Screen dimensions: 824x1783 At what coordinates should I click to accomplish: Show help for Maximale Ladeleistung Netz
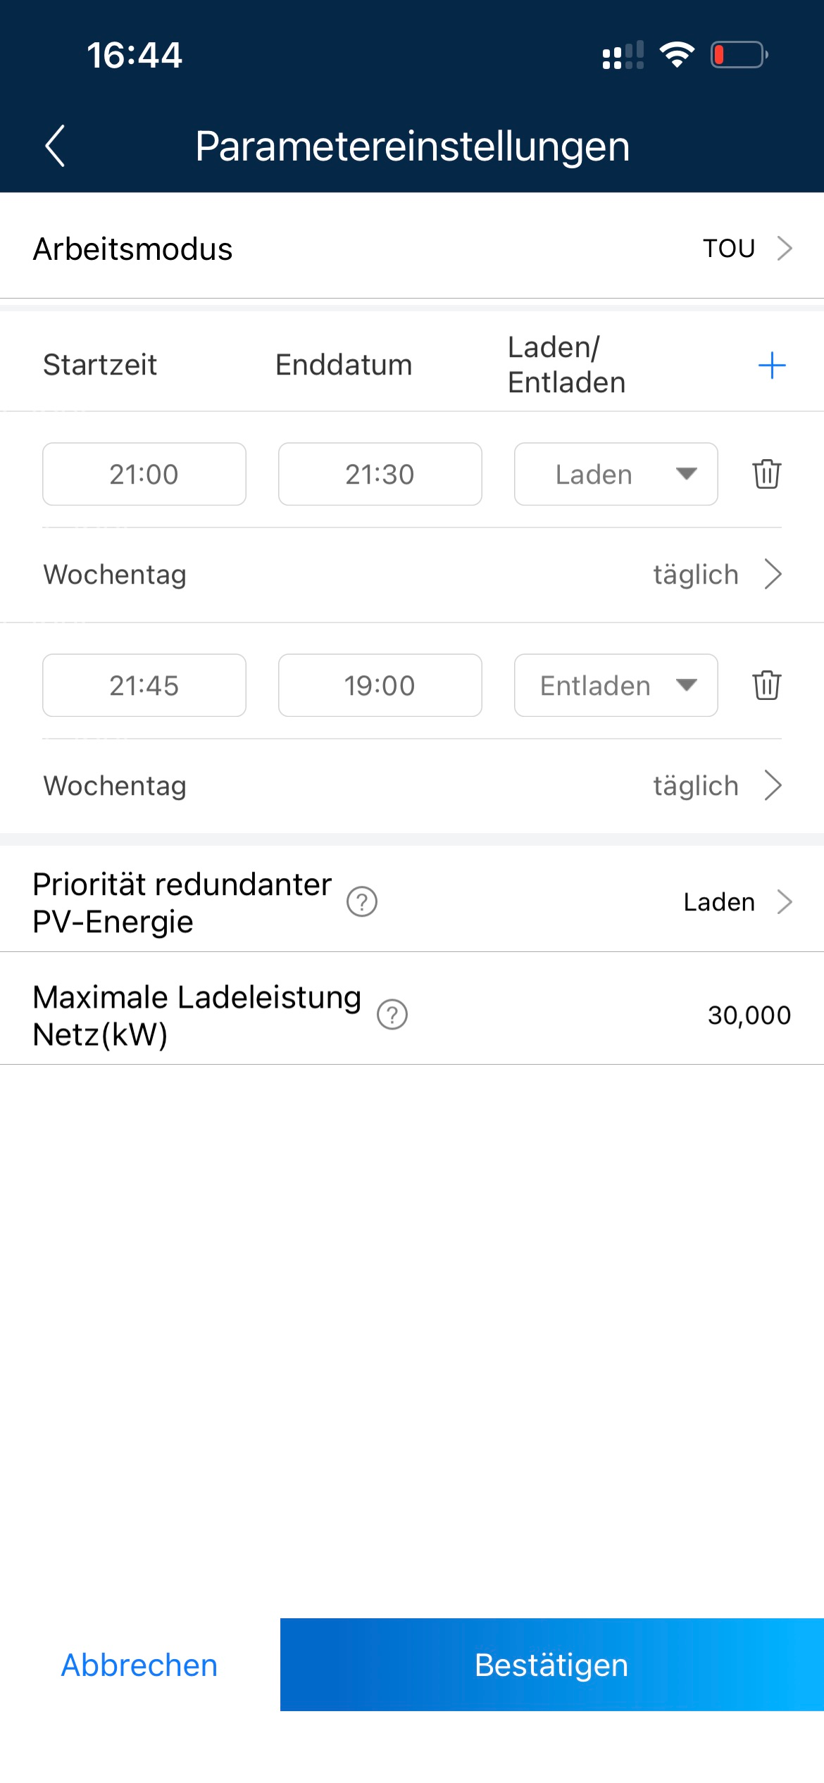pos(392,1015)
